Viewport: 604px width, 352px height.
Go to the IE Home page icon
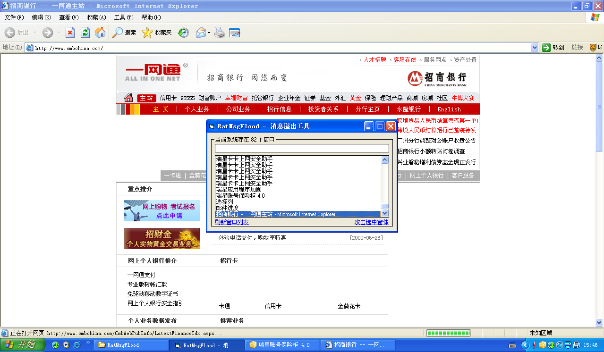pyautogui.click(x=100, y=33)
